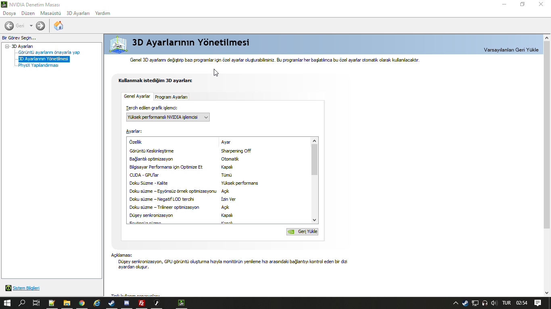The image size is (551, 309).
Task: Switch to Discord on the taskbar
Action: (x=127, y=303)
